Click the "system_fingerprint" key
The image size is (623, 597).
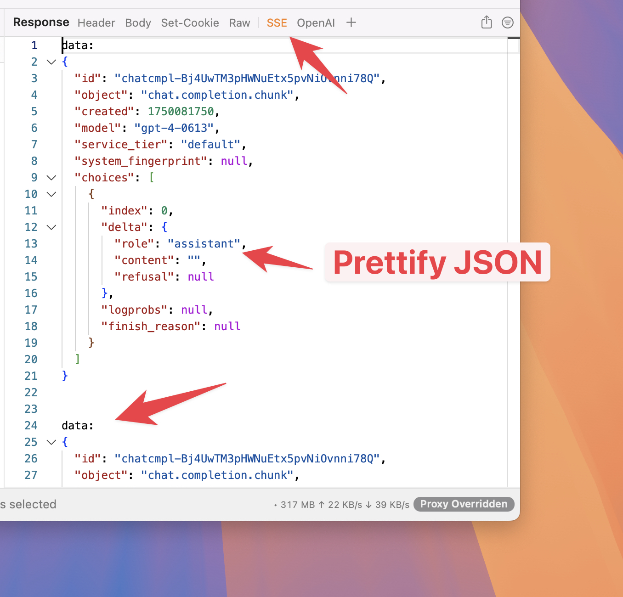point(141,161)
